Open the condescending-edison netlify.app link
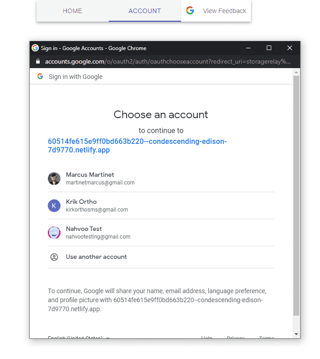Image resolution: width=320 pixels, height=359 pixels. tap(137, 146)
